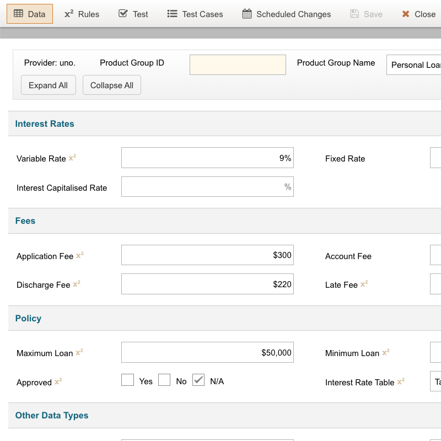Tick the Approved Yes checkbox
The width and height of the screenshot is (441, 441).
pos(127,380)
